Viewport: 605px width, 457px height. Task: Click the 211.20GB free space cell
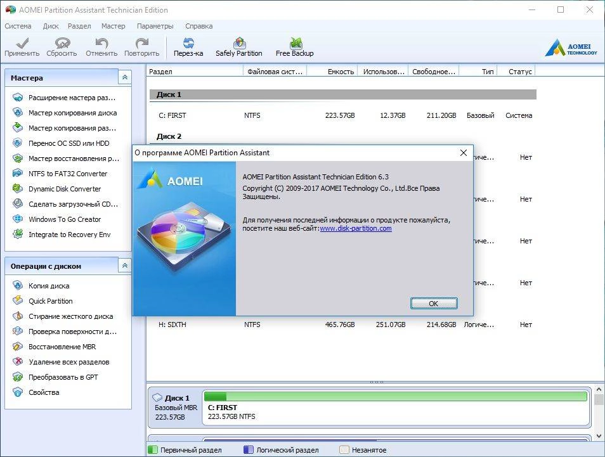pos(441,115)
